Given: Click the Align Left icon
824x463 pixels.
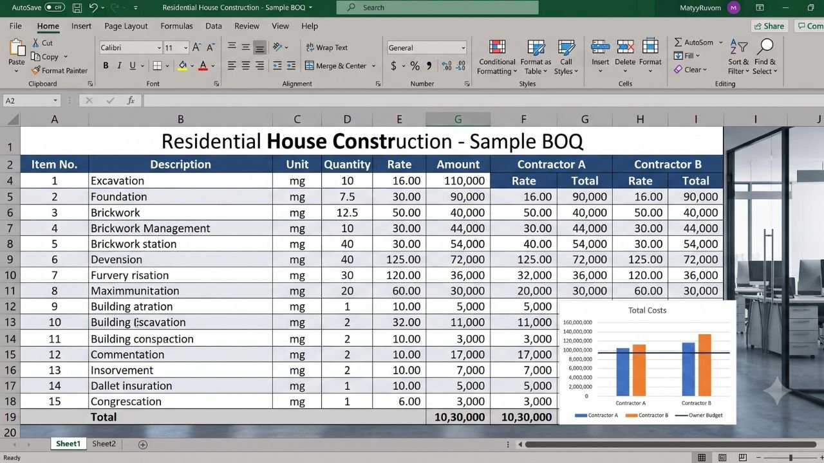Looking at the screenshot, I should [232, 66].
